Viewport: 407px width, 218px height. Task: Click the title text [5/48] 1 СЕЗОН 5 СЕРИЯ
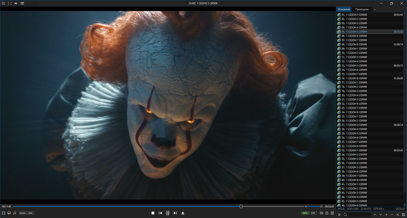(x=203, y=3)
